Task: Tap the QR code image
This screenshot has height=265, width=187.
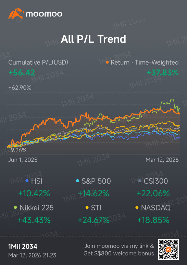Action: click(x=169, y=249)
